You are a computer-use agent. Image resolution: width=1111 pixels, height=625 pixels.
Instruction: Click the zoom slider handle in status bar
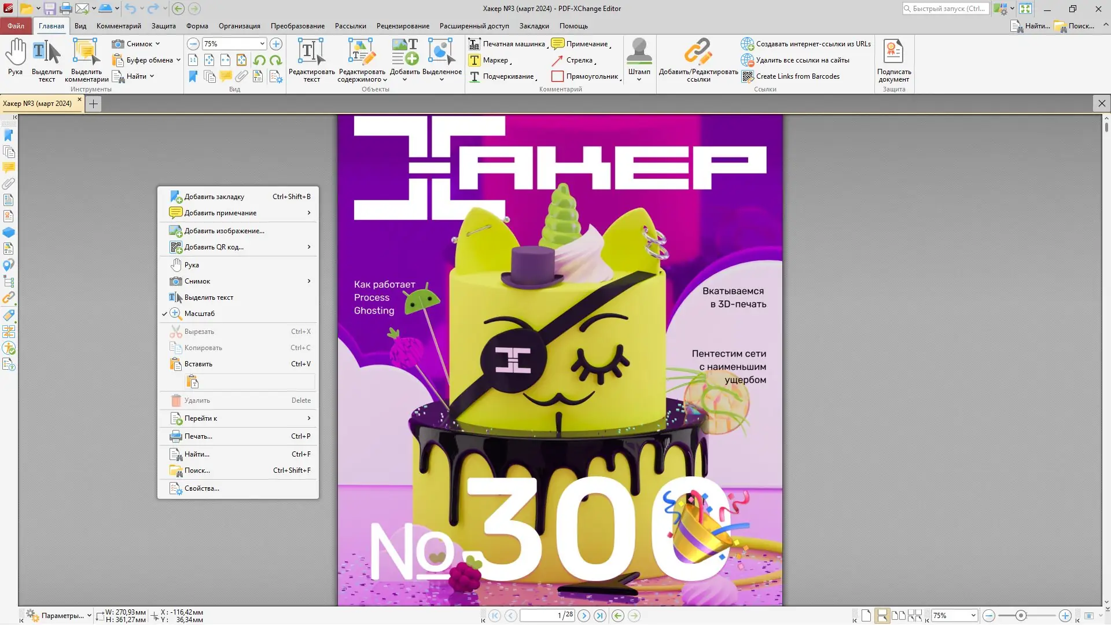point(1021,616)
